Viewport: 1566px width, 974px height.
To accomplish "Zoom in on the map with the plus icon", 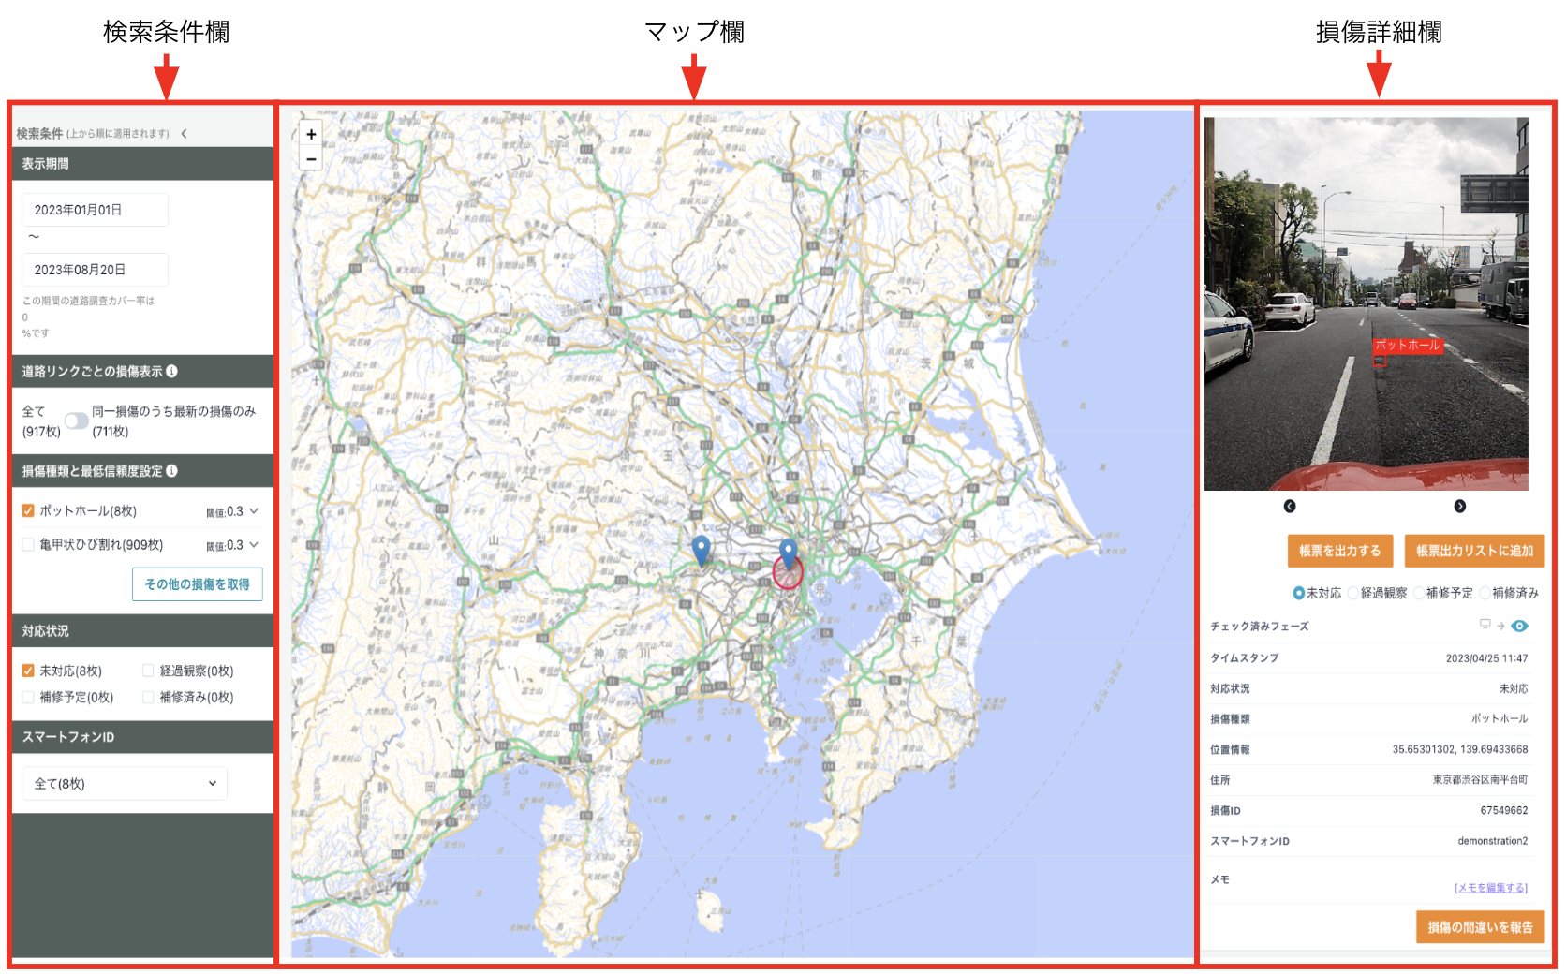I will click(x=310, y=134).
